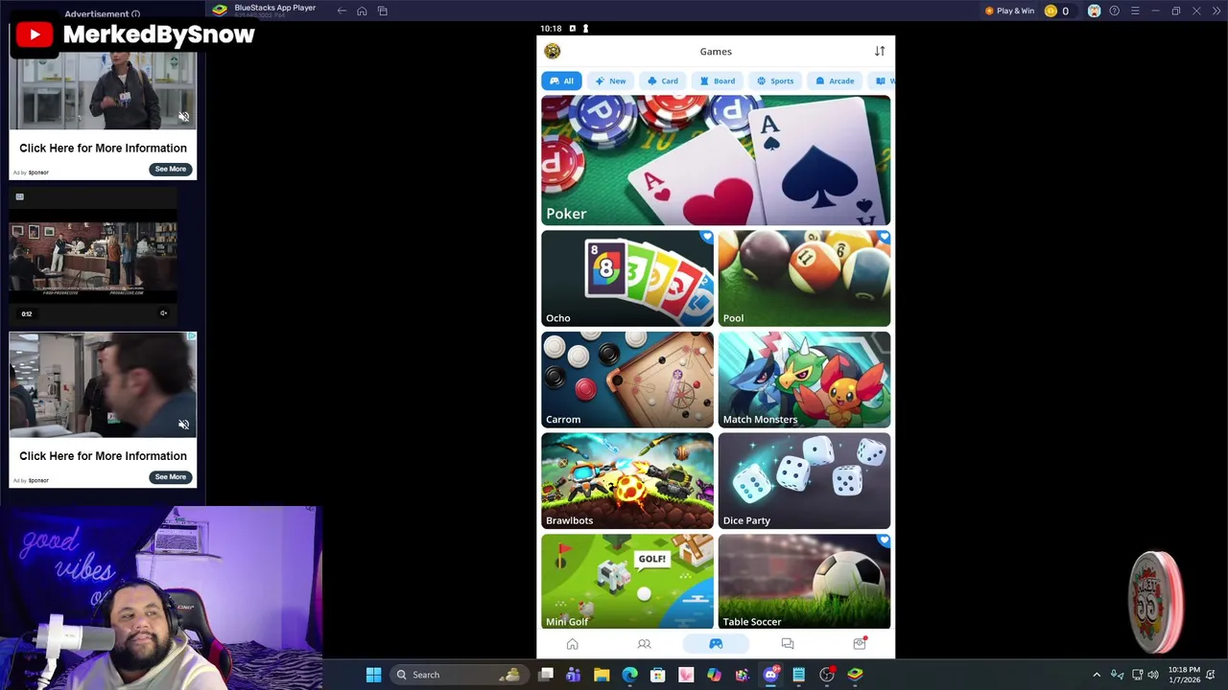Screen dimensions: 1228x690
Task: Select the Games controller tab in navigation
Action: pos(716,644)
